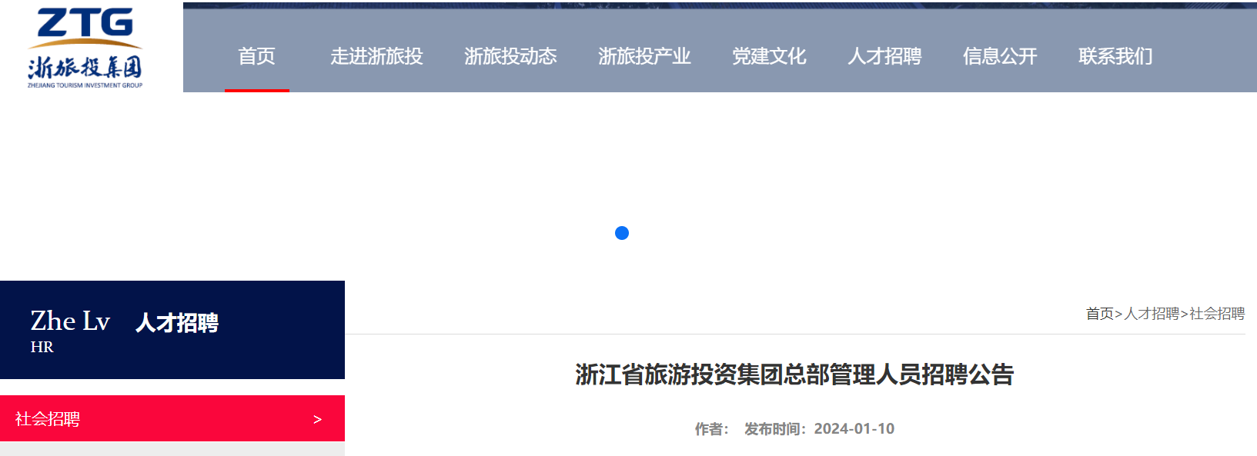This screenshot has height=456, width=1257.
Task: Select the red 社会招聘 sidebar item
Action: (172, 418)
